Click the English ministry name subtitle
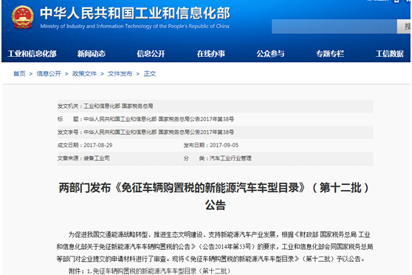412x275 pixels. coord(134,26)
